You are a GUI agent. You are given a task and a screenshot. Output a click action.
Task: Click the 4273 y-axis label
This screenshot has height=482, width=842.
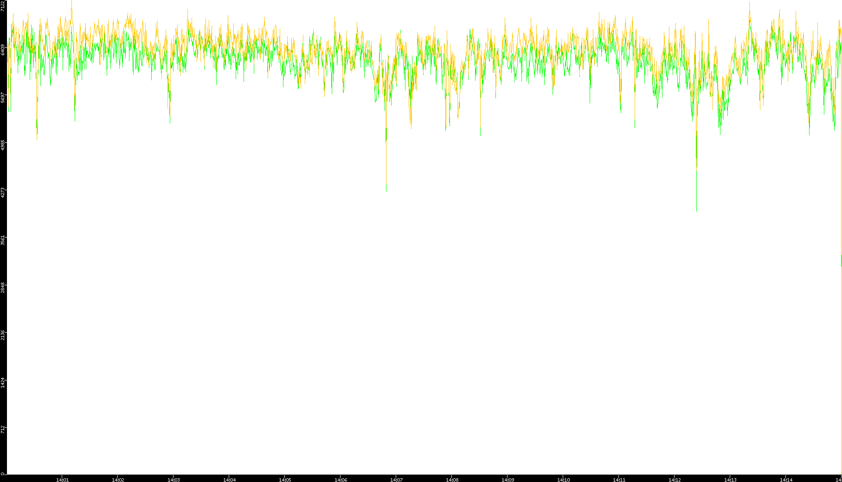(3, 193)
